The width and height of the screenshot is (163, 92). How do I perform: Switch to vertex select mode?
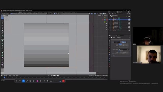coord(11,14)
